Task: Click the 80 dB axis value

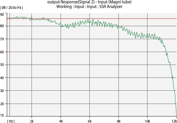Action: tap(2, 26)
